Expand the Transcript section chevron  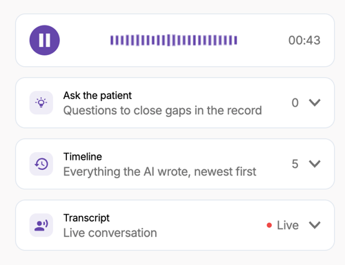point(315,225)
